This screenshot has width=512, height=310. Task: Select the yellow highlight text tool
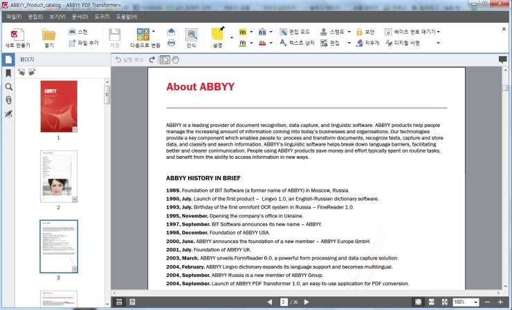pos(243,32)
